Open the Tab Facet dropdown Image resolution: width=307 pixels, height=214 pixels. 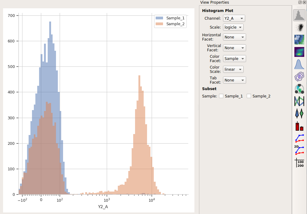[x=234, y=80]
